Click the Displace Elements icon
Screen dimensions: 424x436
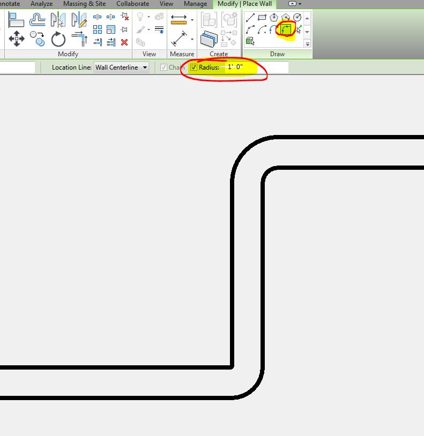coord(159,17)
